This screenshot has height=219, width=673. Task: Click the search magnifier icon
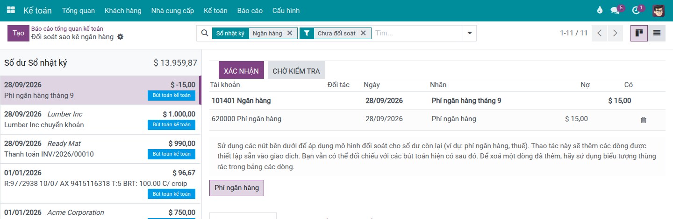204,33
